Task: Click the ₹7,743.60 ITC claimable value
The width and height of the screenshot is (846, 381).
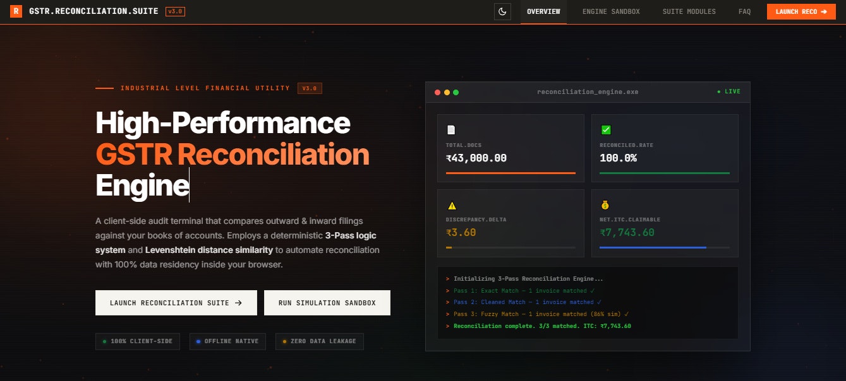Action: pyautogui.click(x=627, y=232)
